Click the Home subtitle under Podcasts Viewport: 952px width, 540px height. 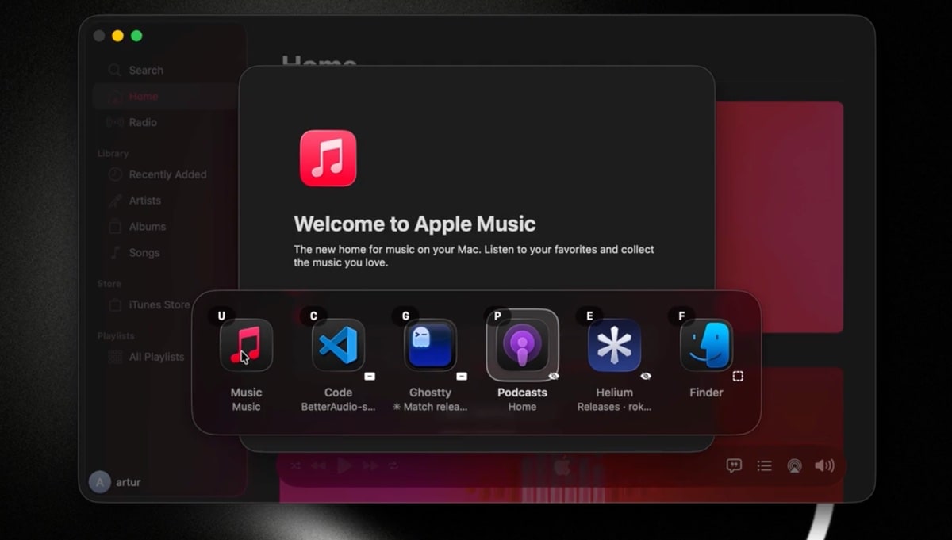pyautogui.click(x=522, y=407)
